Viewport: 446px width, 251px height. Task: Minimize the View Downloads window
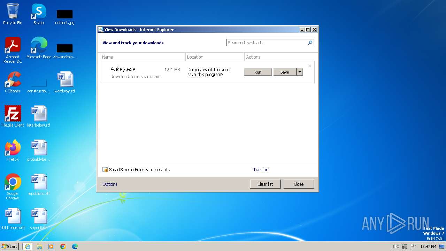tap(302, 30)
